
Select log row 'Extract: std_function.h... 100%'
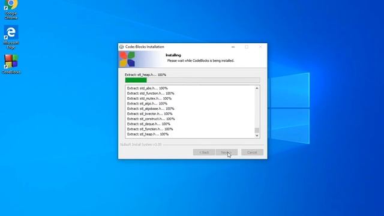(x=151, y=94)
